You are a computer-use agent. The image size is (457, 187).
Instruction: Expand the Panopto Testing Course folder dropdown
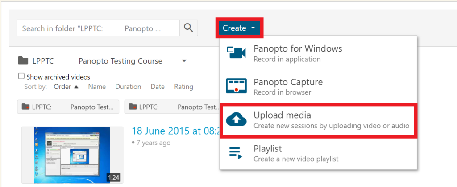[183, 61]
